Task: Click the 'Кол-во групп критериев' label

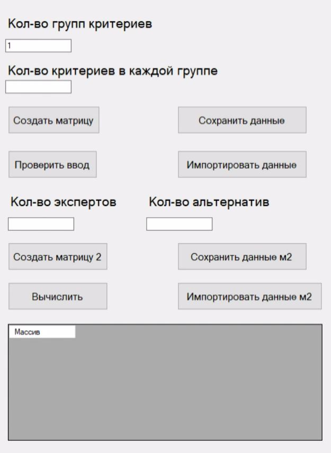Action: [x=80, y=24]
